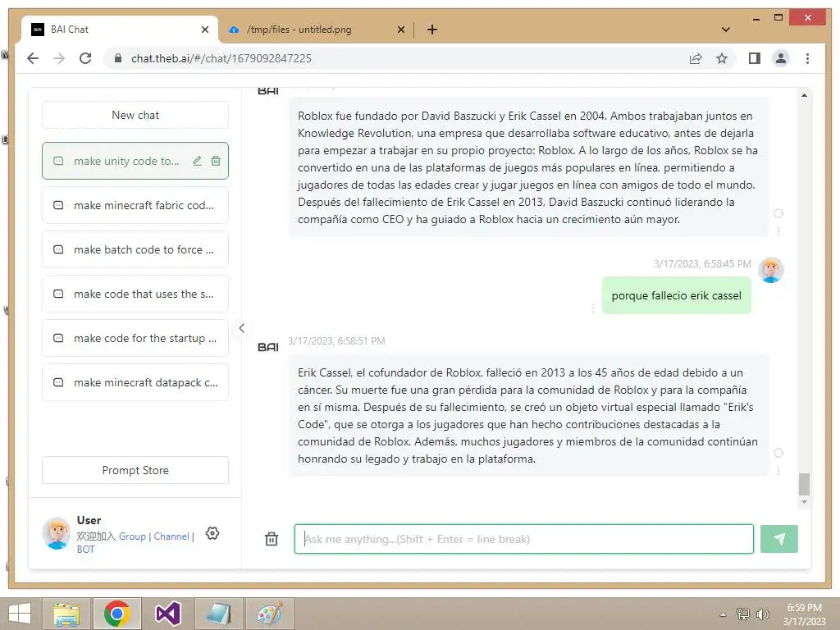The image size is (840, 630).
Task: Open settings with the gear icon
Action: [212, 533]
